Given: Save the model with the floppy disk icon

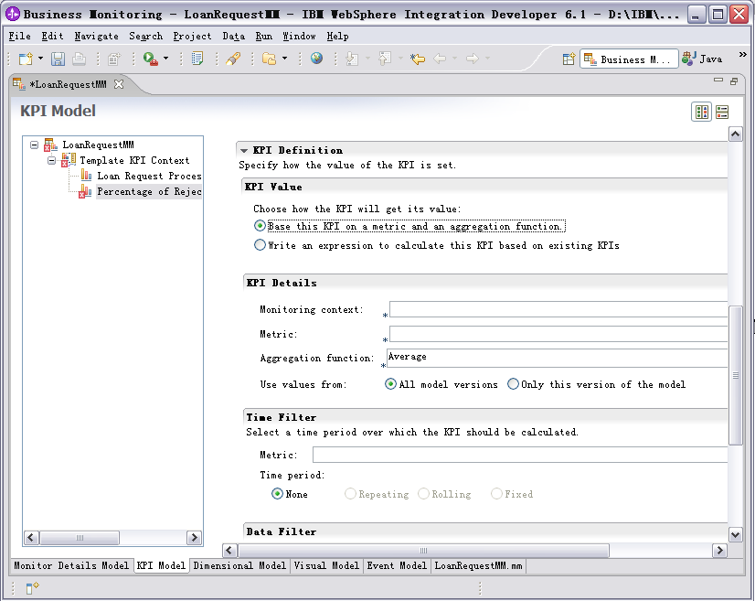Looking at the screenshot, I should point(58,59).
